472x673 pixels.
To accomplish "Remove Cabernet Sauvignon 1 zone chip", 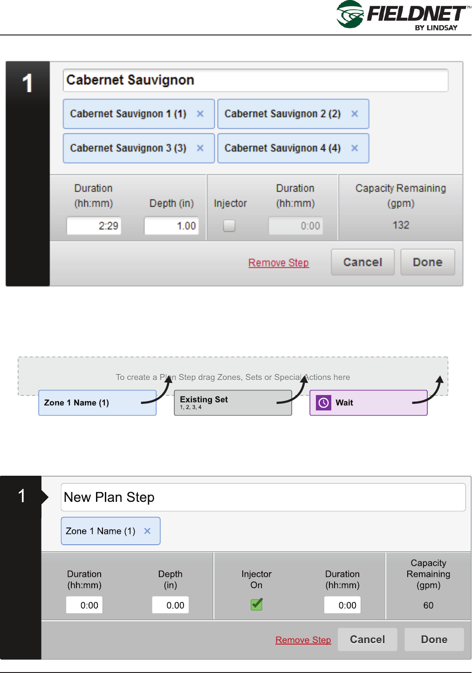I will (200, 114).
